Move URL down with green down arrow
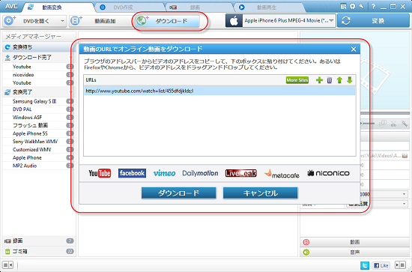Screen dimensions: 412x272 [350, 80]
